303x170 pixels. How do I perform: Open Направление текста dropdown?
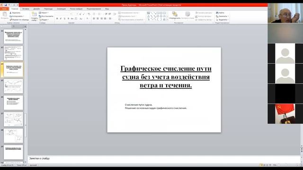tap(129, 13)
